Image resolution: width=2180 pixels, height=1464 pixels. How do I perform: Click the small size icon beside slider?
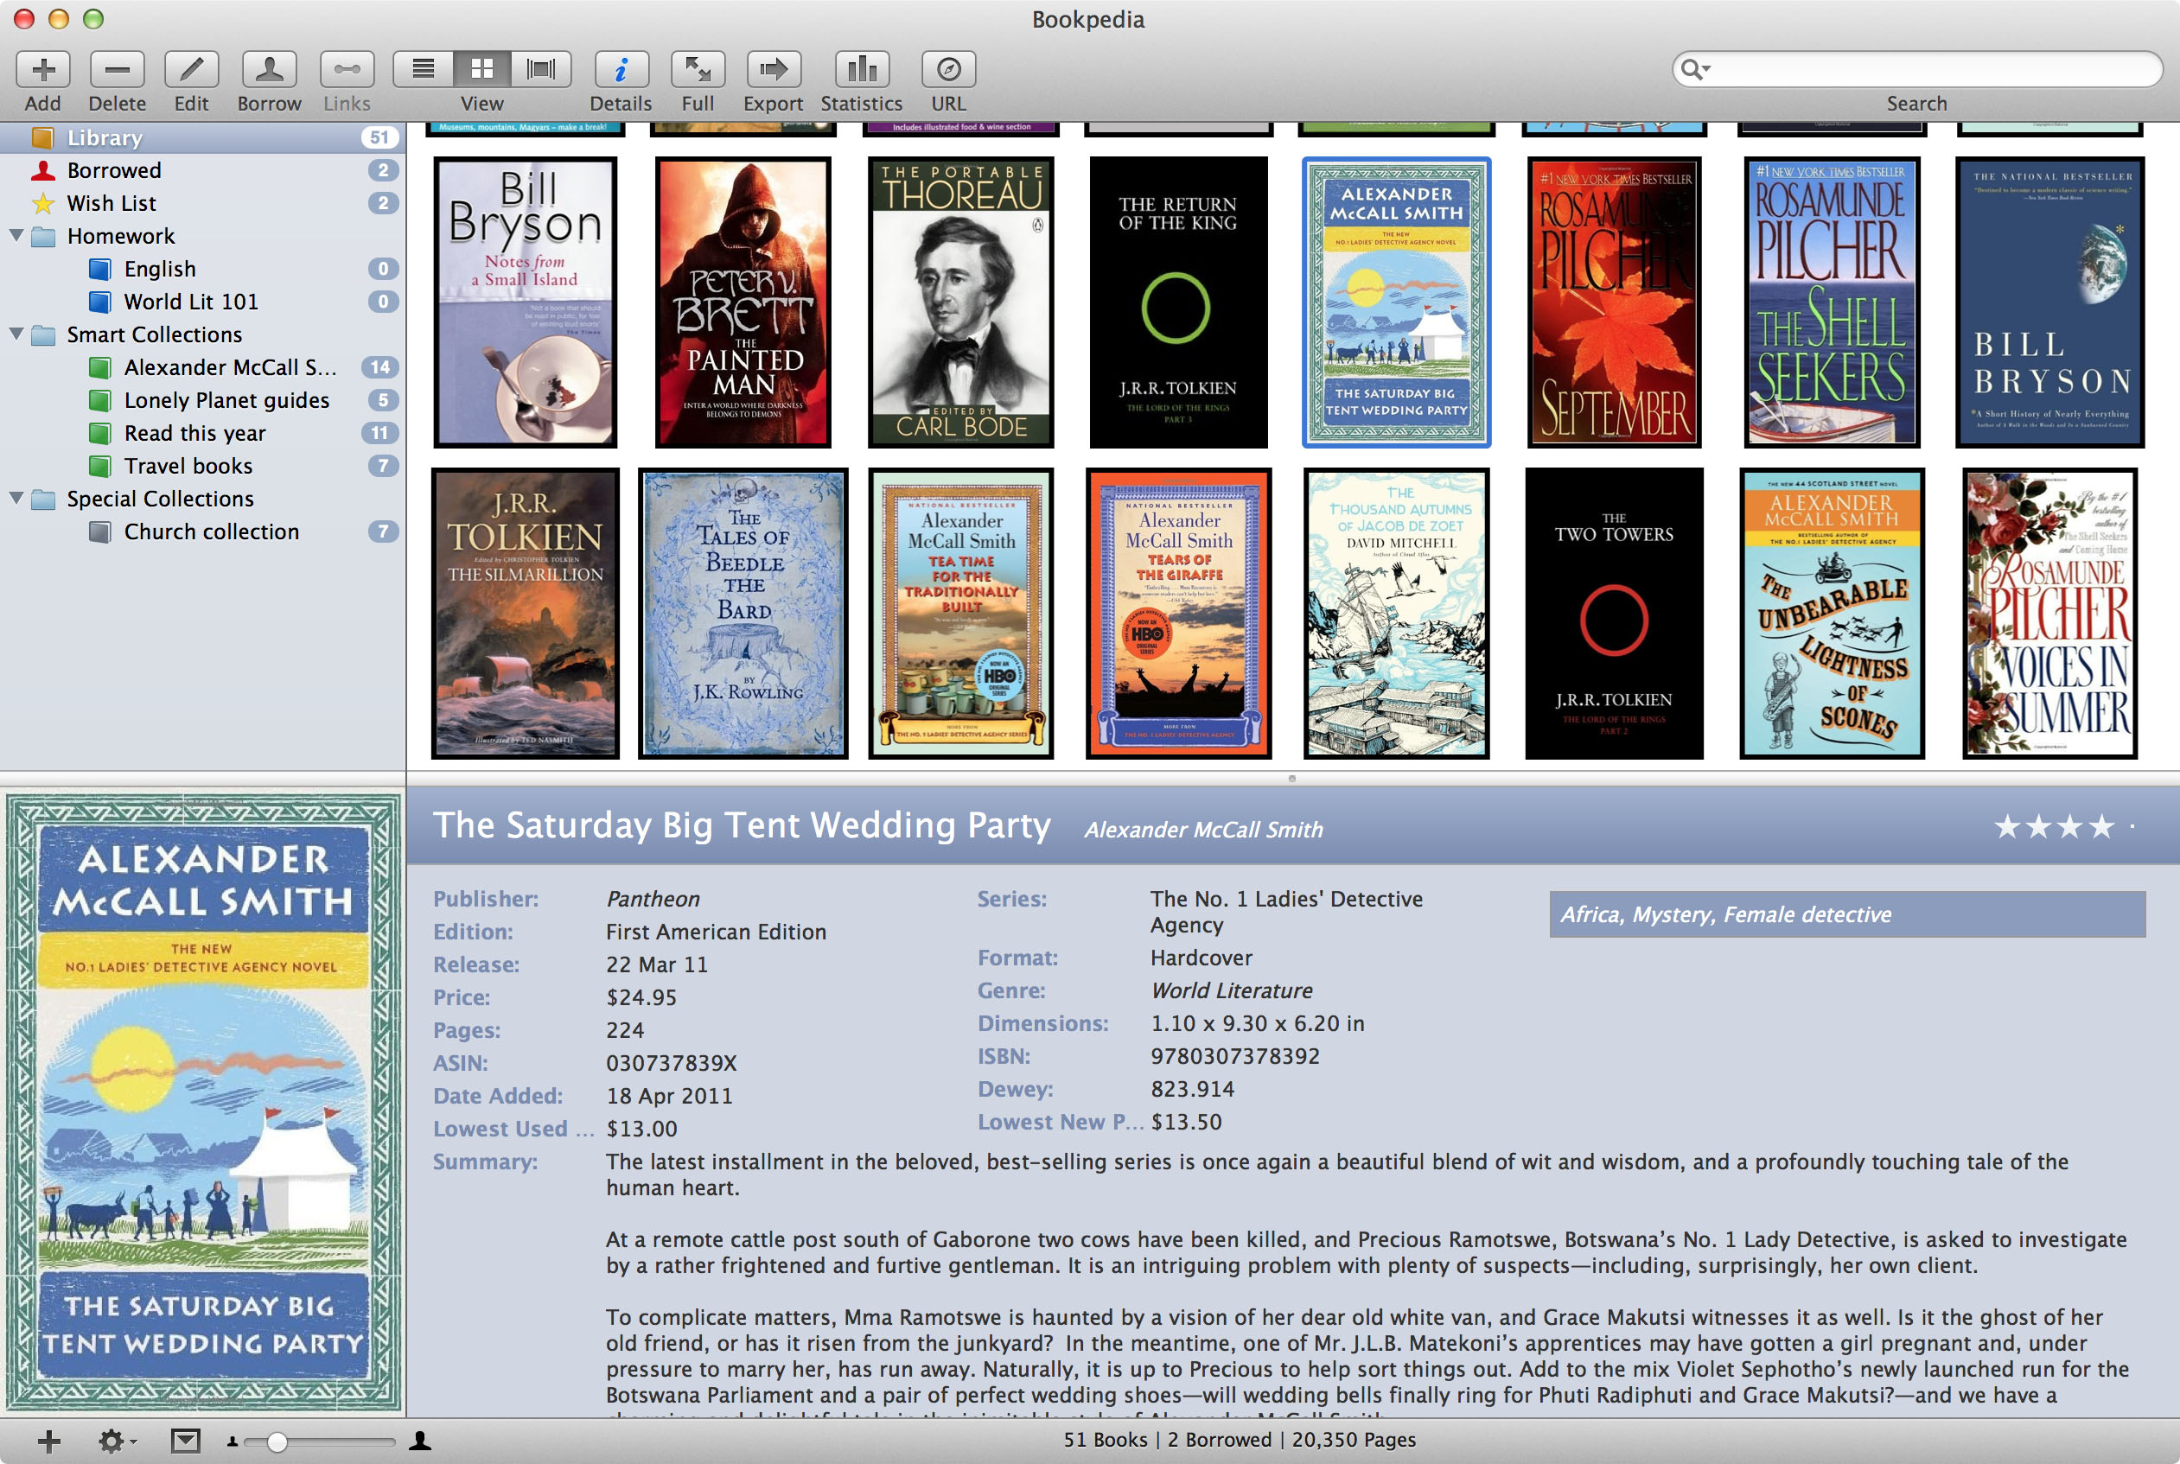232,1443
